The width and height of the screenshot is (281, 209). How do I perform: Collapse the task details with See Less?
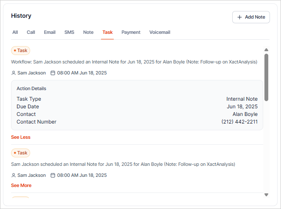21,137
